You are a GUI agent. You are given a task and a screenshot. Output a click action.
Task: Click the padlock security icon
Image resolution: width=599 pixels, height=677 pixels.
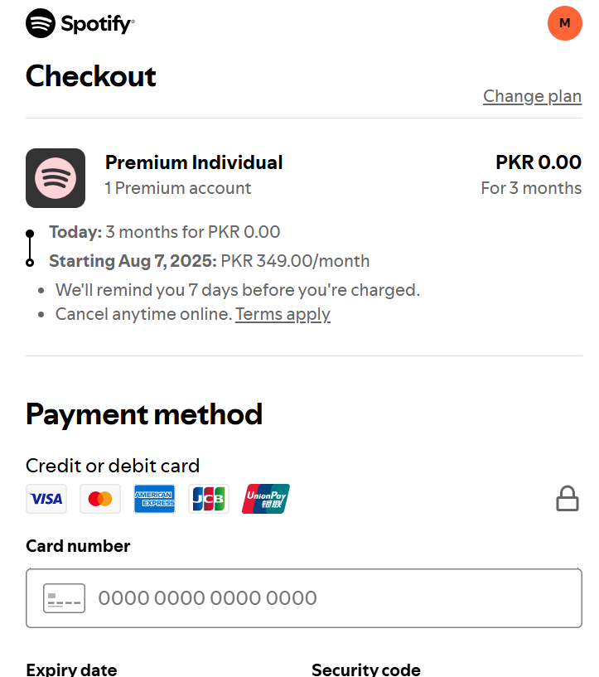click(567, 499)
